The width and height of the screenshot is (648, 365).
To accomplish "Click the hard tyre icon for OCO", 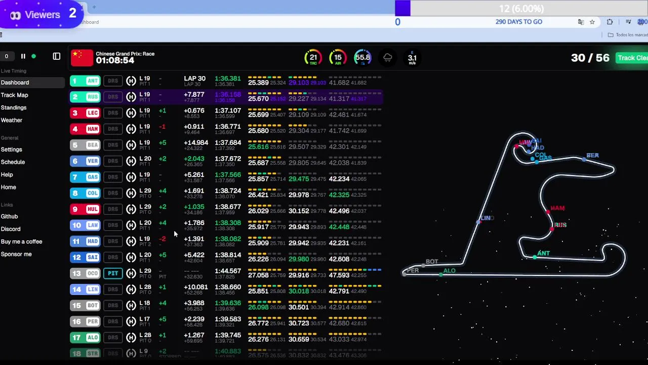I will [x=131, y=274].
